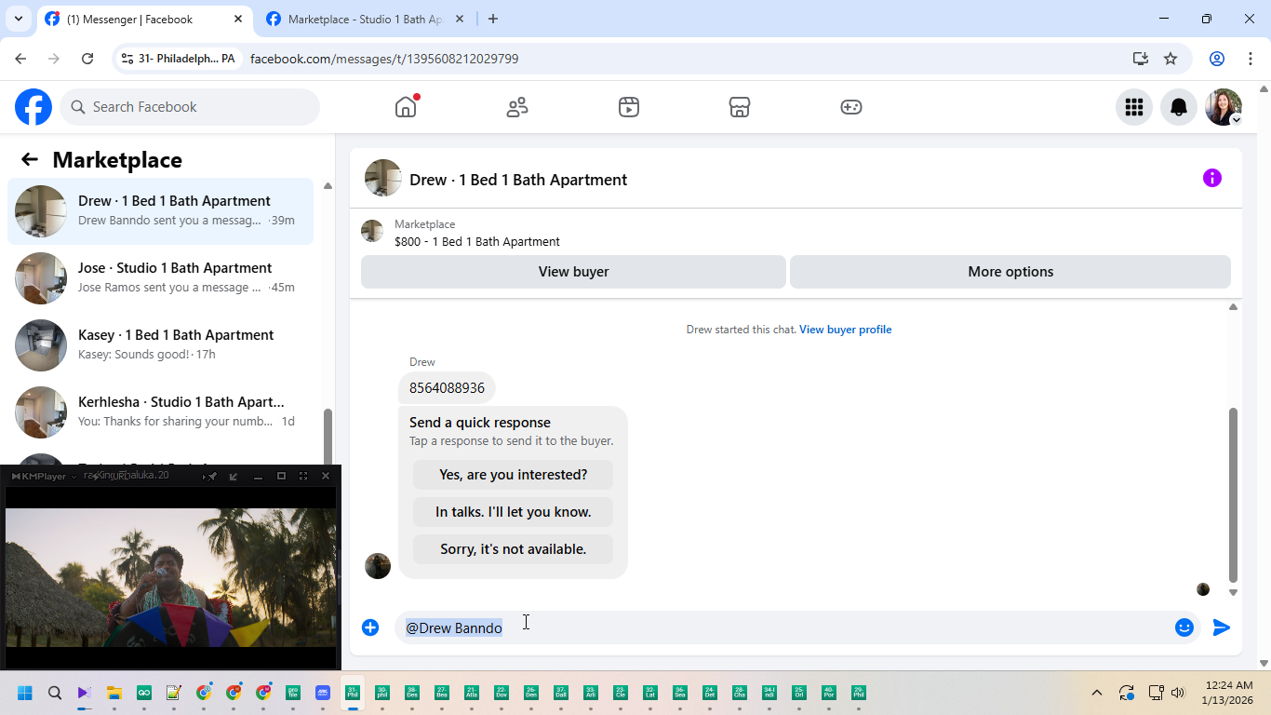Open Chrome profile icon in toolbar
1271x715 pixels.
pos(1217,59)
